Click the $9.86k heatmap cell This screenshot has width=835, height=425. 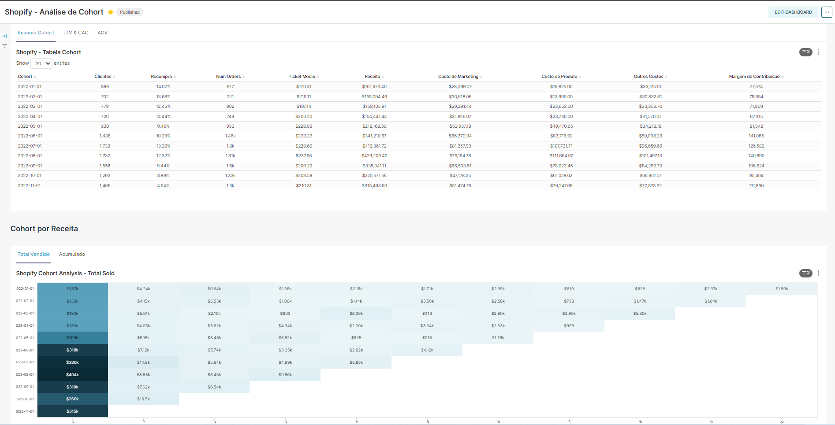pos(285,375)
